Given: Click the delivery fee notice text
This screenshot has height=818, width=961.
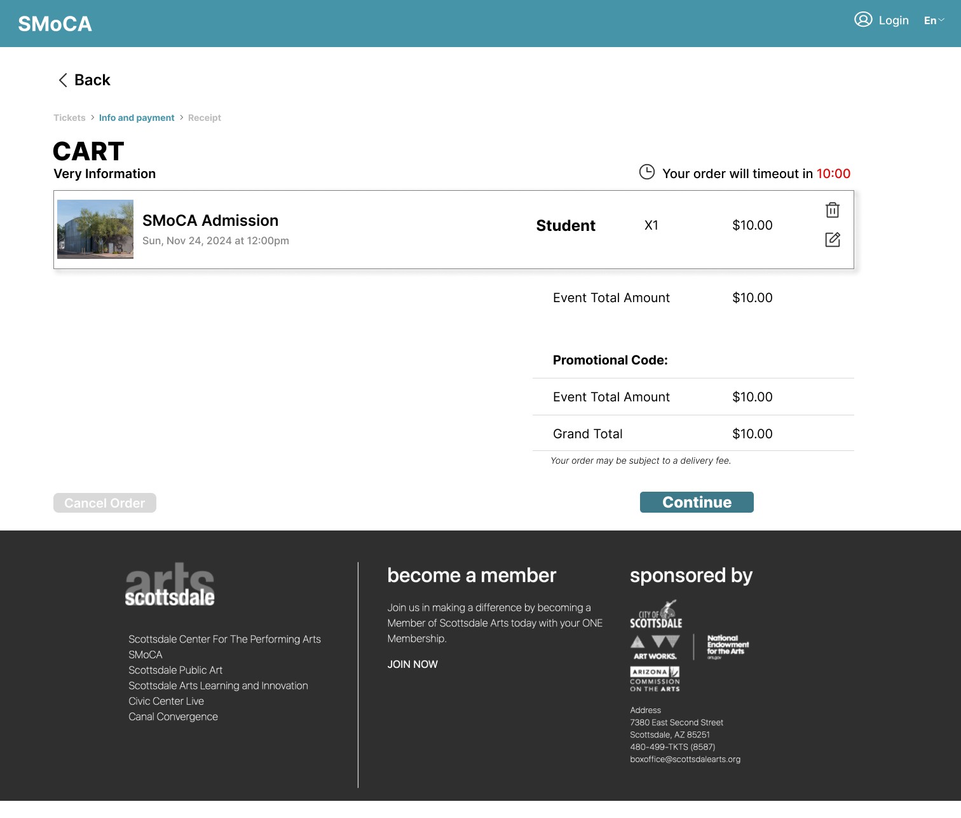Looking at the screenshot, I should point(641,461).
